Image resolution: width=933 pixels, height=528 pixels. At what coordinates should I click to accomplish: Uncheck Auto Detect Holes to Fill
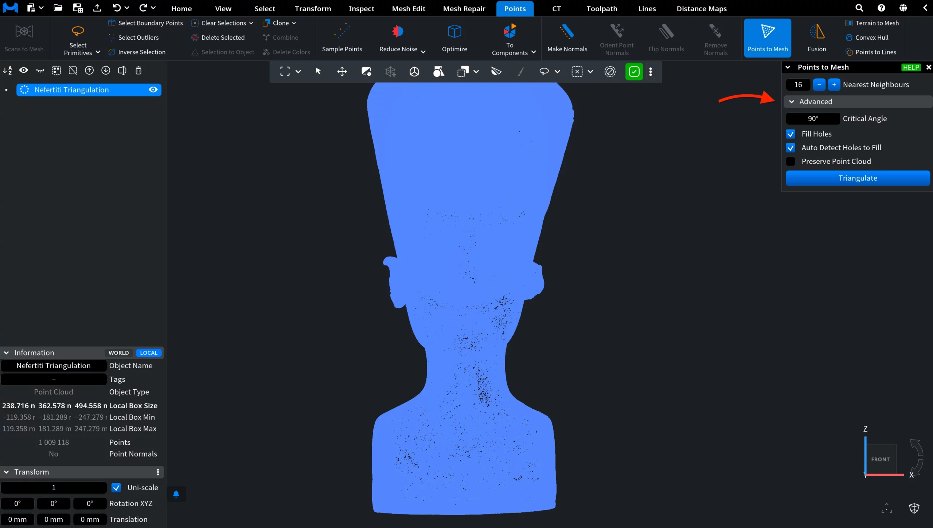(790, 148)
